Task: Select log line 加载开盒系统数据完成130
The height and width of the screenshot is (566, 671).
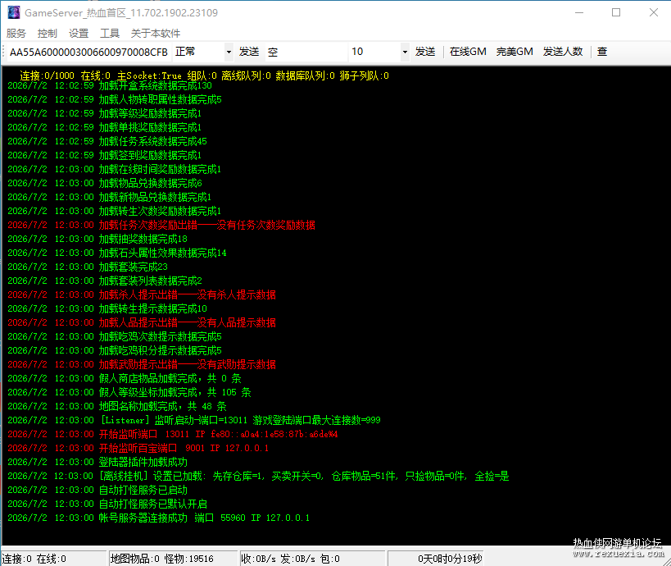Action: click(110, 85)
